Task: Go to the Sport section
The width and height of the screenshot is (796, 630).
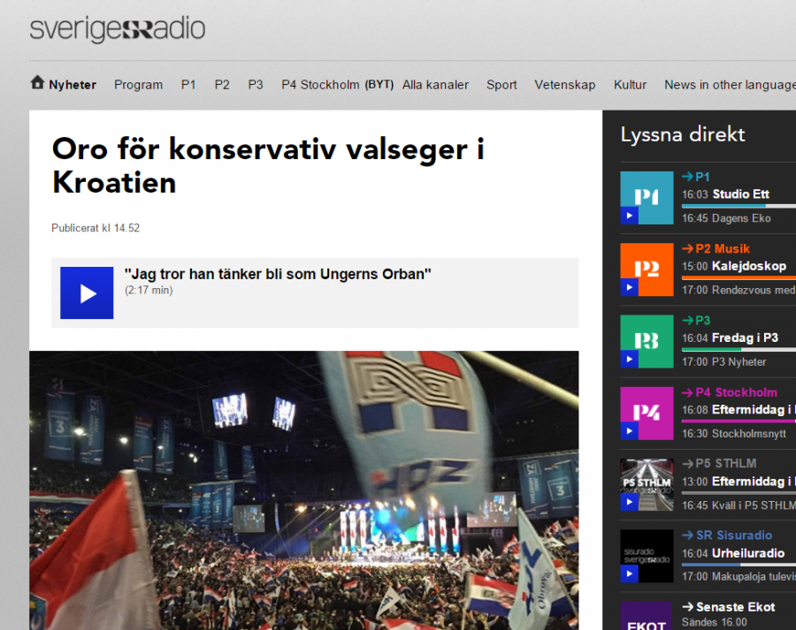Action: (x=501, y=85)
